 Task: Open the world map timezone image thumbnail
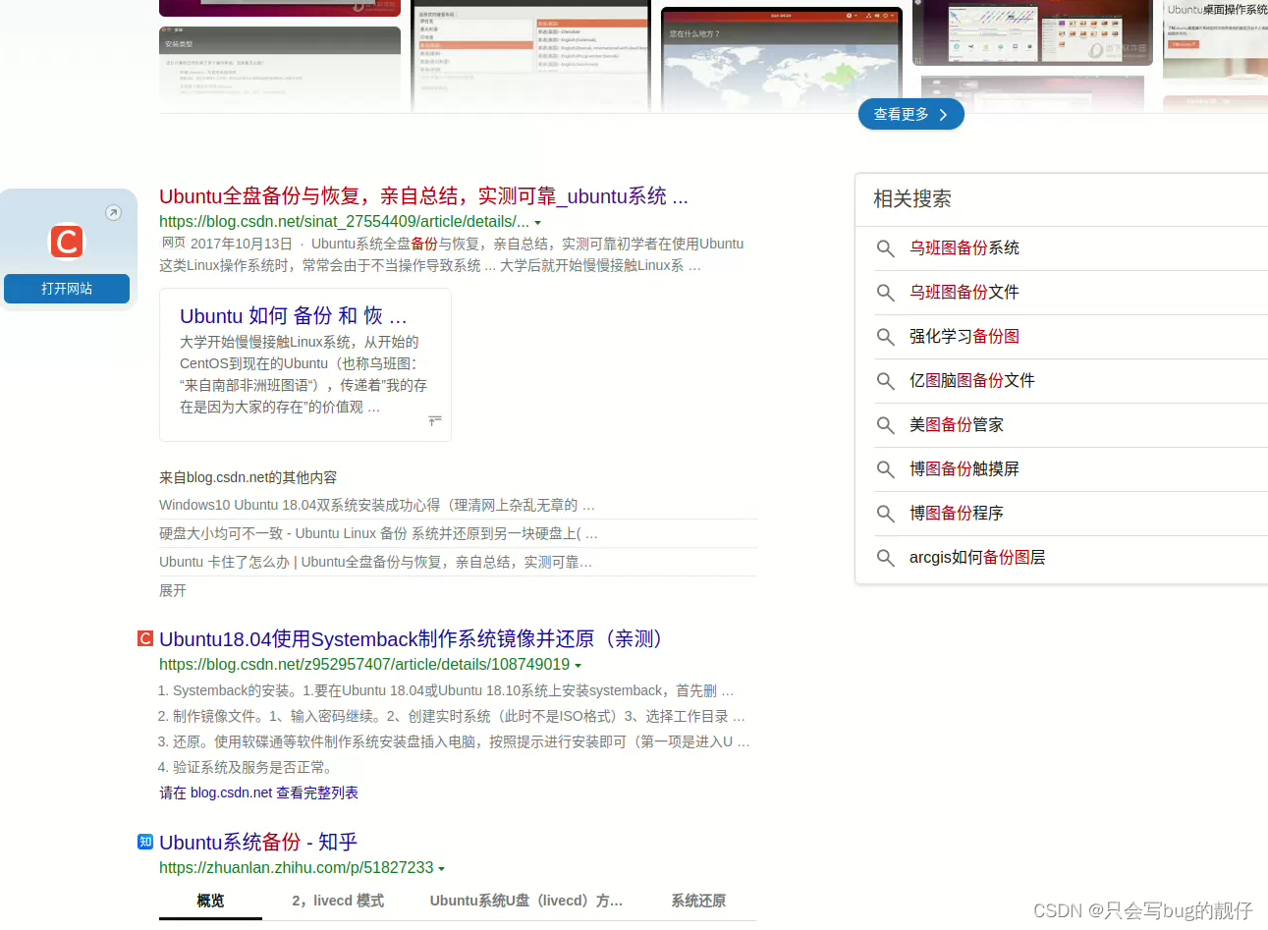[x=782, y=60]
